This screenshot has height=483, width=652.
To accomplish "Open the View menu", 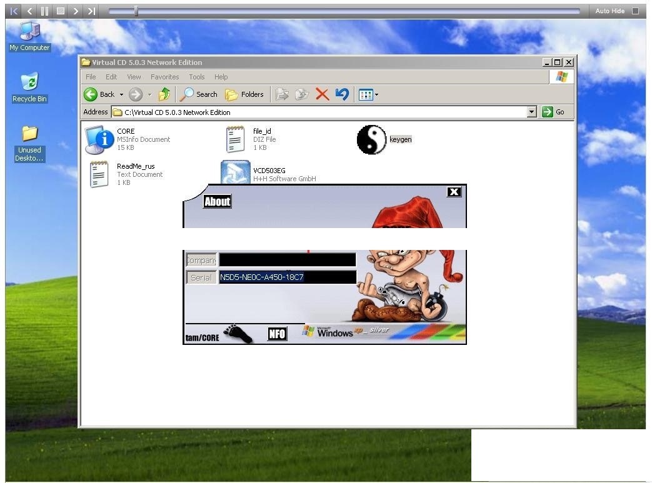I will [134, 77].
